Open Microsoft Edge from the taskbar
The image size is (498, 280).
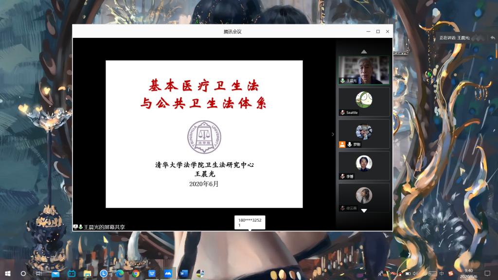pos(120,274)
